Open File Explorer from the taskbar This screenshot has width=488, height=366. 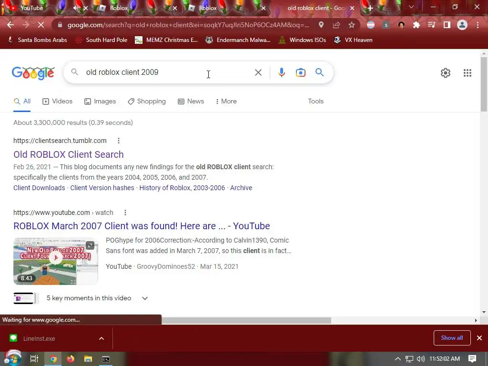(88, 359)
